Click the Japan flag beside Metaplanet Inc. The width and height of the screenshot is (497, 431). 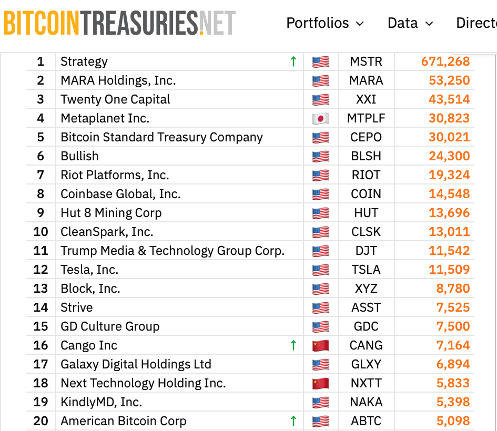pos(320,118)
